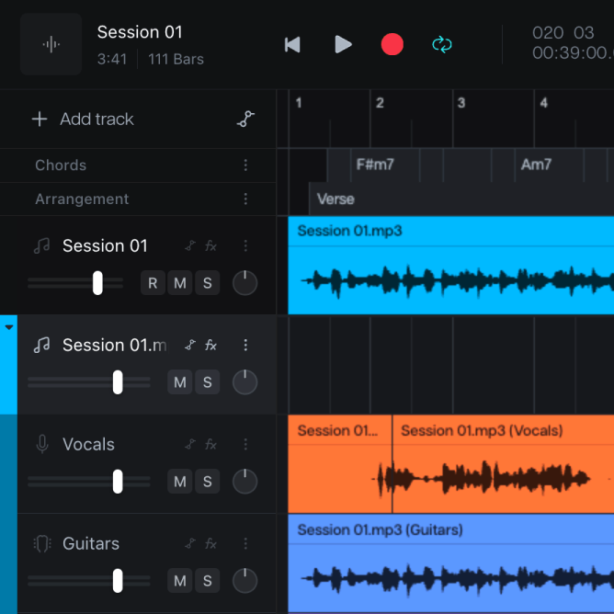Viewport: 614px width, 614px height.
Task: Start playback with the play button
Action: click(343, 44)
